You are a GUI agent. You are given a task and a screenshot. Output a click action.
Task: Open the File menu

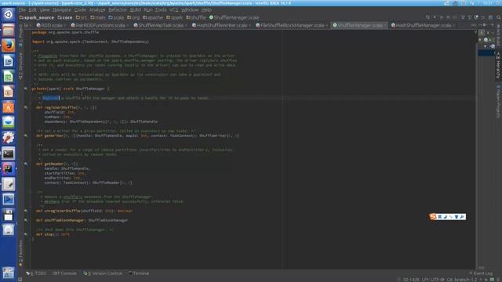[x=22, y=10]
